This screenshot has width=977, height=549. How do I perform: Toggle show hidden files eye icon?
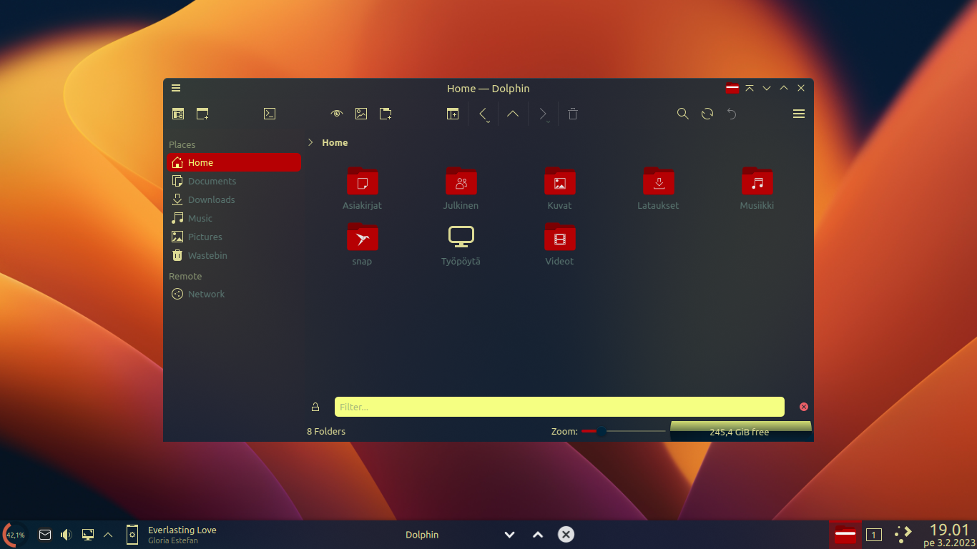click(x=337, y=114)
